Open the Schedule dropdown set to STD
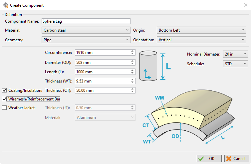Image resolution: width=251 pixels, height=164 pixels. (x=235, y=64)
